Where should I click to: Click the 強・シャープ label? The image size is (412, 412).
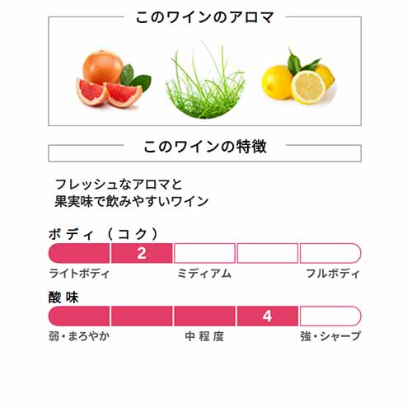point(330,336)
